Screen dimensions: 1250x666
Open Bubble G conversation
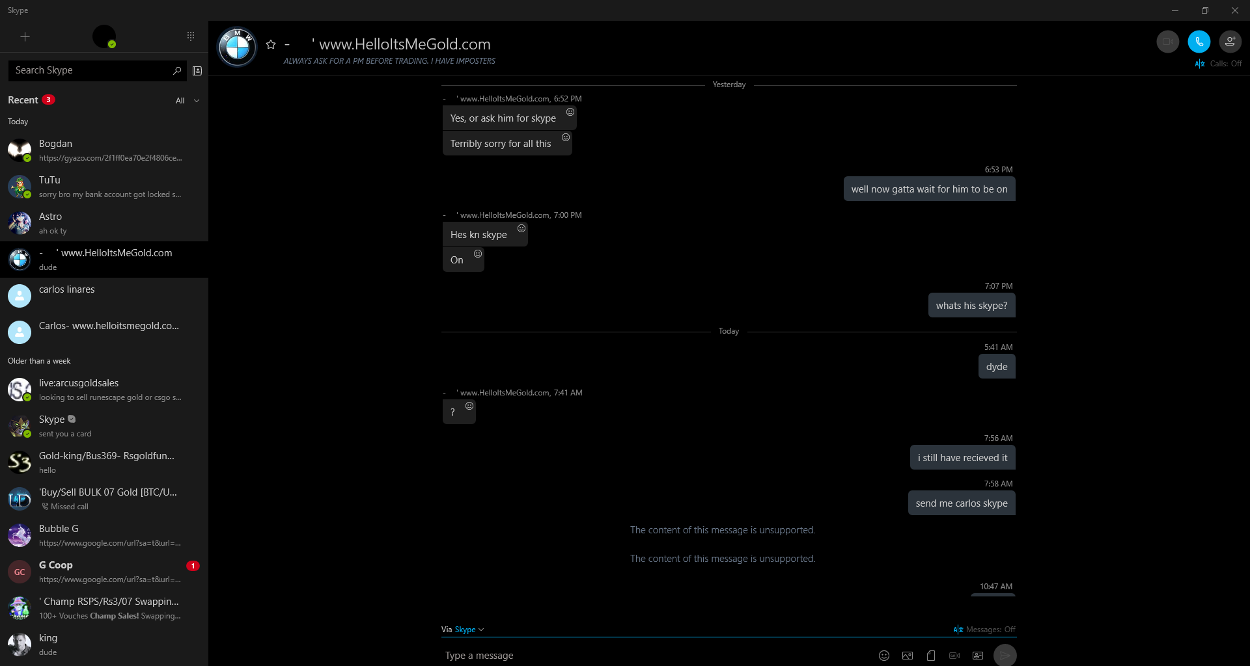coord(104,535)
